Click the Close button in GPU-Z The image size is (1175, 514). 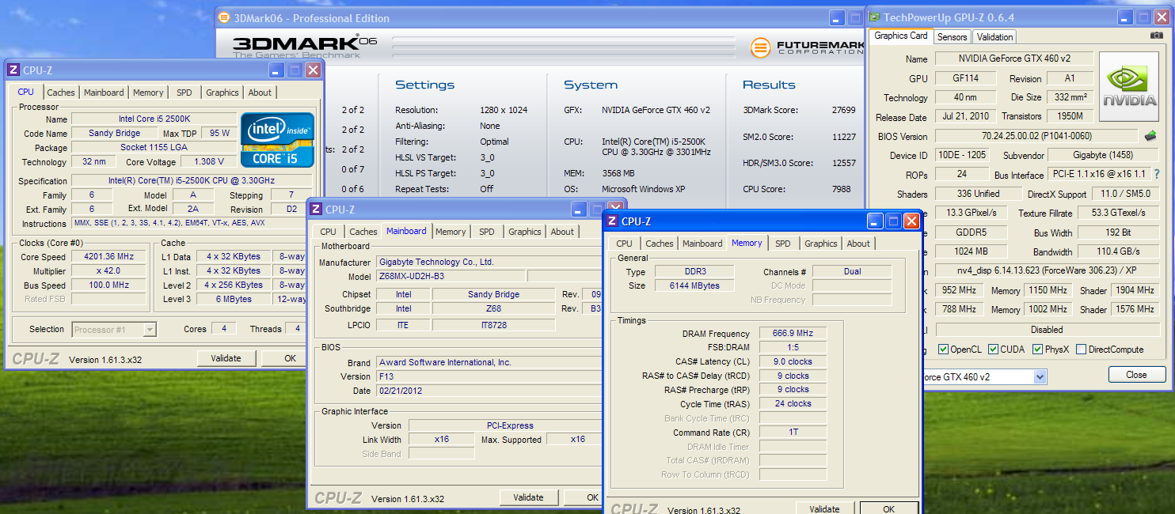click(x=1136, y=375)
